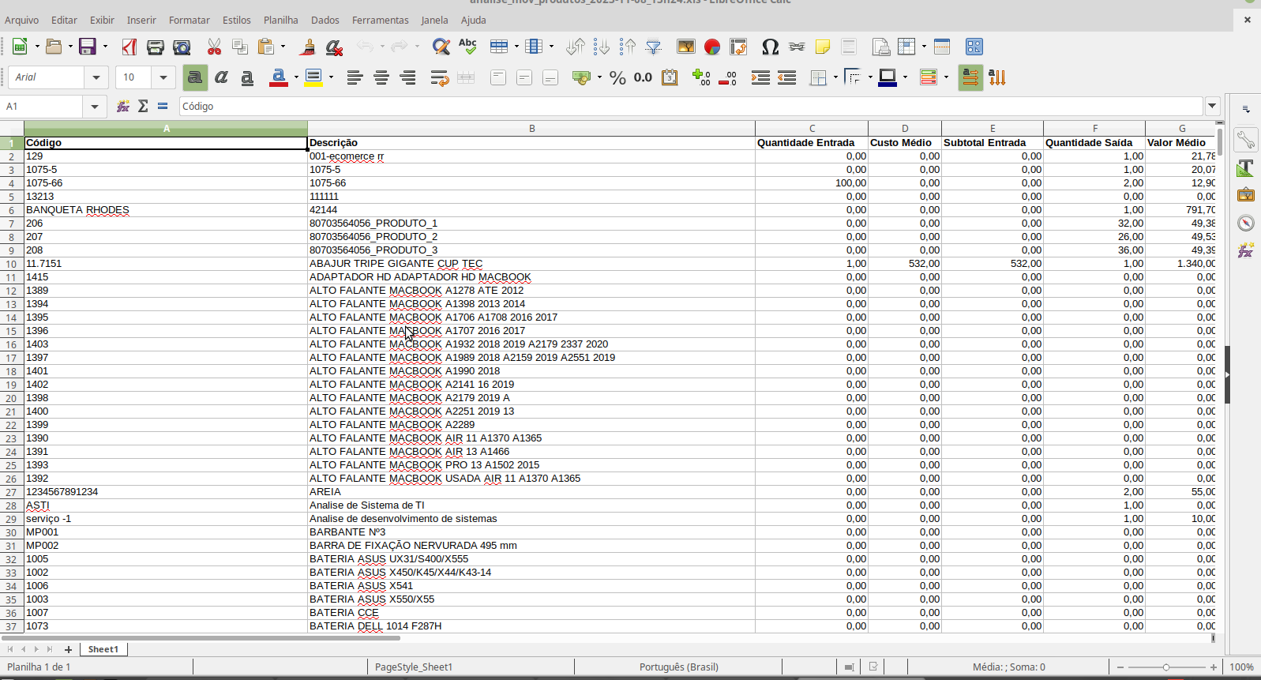Open the Formatar menu

point(190,20)
